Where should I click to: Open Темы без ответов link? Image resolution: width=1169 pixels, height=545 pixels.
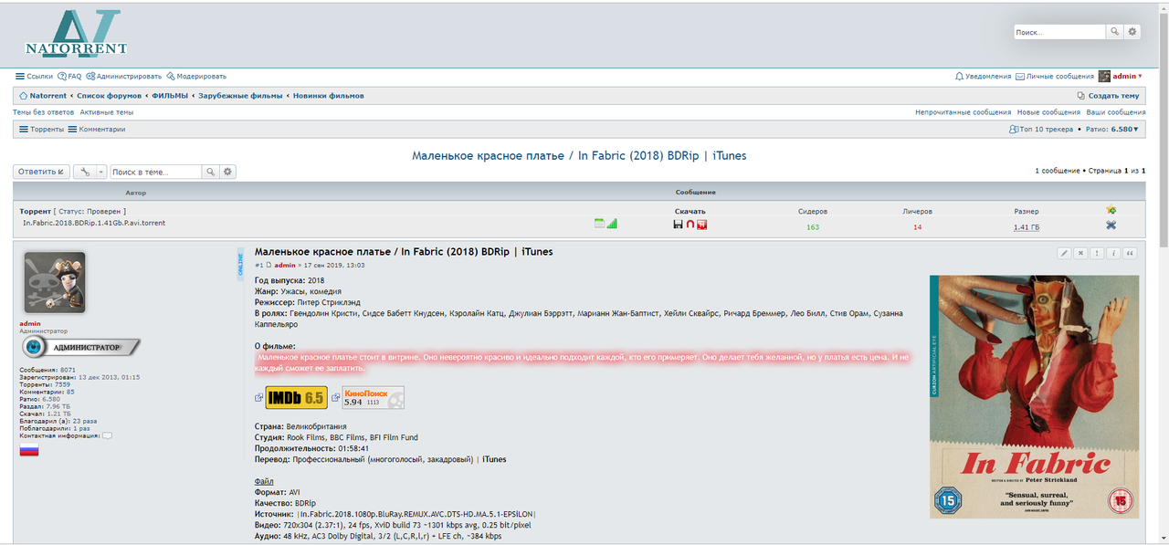(x=43, y=112)
